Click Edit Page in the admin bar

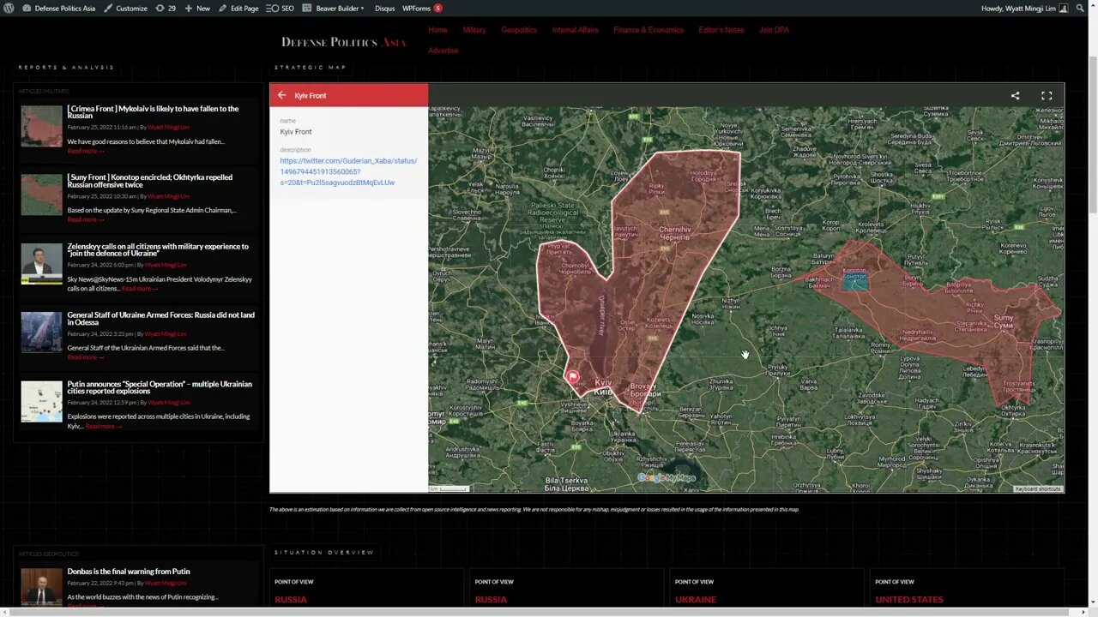click(238, 8)
